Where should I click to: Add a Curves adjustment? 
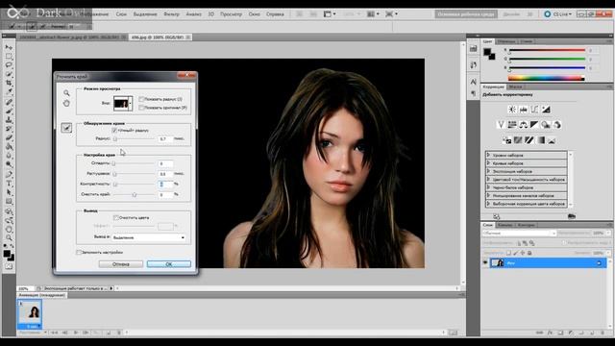pos(534,110)
